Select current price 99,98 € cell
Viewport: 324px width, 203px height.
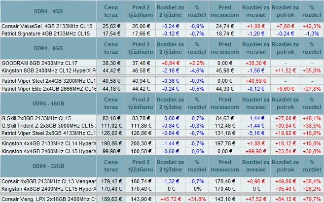tap(111, 151)
